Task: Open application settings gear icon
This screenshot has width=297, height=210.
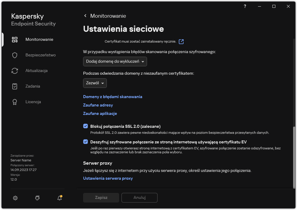Action: coord(15,198)
